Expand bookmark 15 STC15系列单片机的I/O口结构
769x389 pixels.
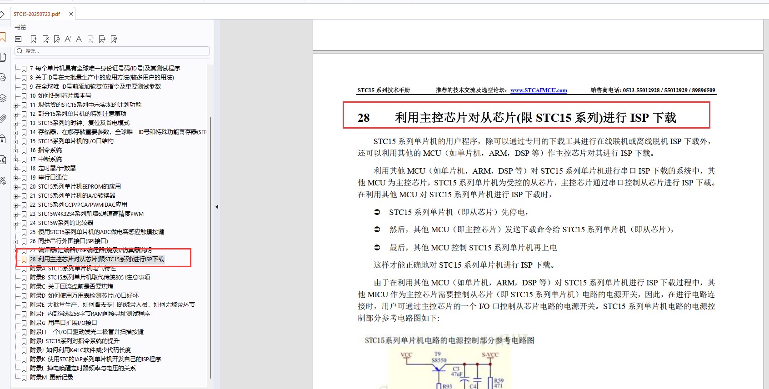click(16, 141)
